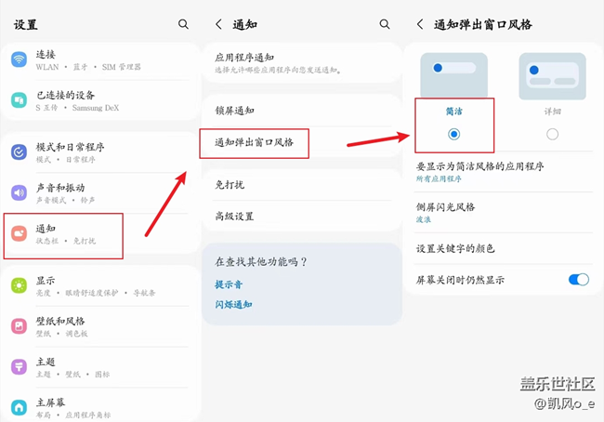This screenshot has width=604, height=422.
Task: Tap the 声音和振动 speaker icon
Action: [19, 193]
